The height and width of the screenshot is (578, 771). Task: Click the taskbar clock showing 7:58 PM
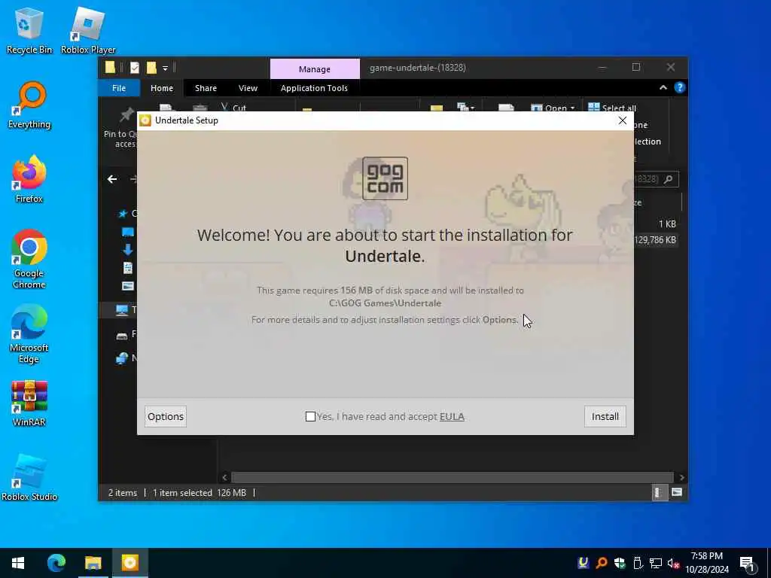(706, 563)
